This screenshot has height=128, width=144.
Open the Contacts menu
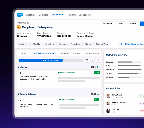[x=43, y=15]
